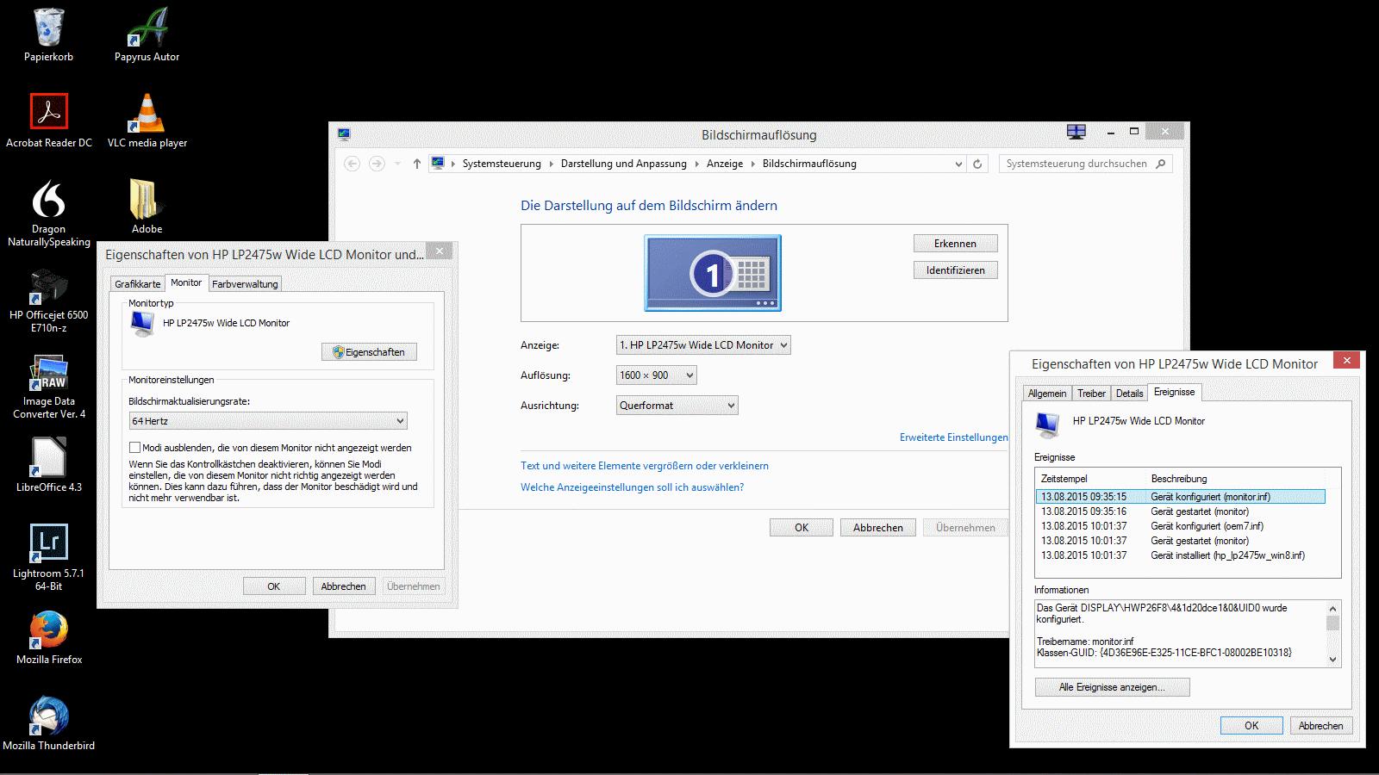Click the monitor icon under Monitortyp
Viewport: 1379px width, 775px height.
click(x=142, y=324)
